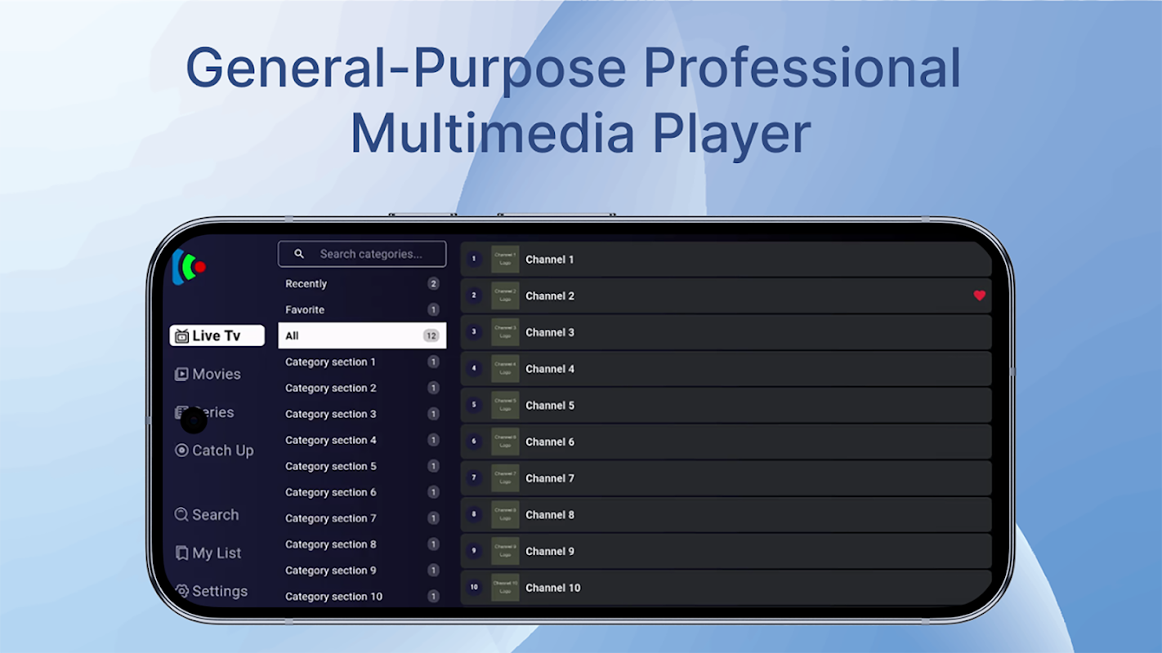Open My List from the sidebar

208,553
